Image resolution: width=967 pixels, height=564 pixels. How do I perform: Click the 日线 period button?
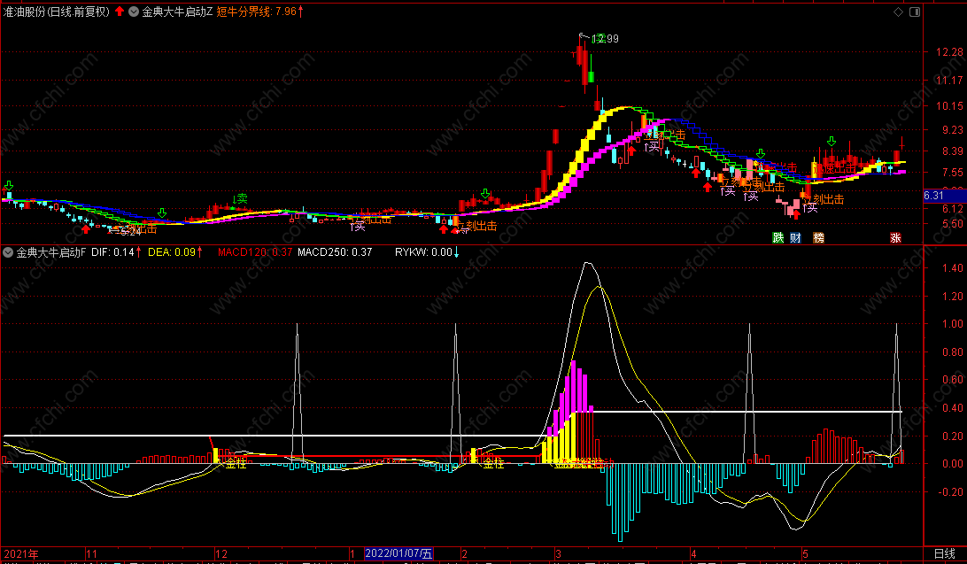pos(944,554)
